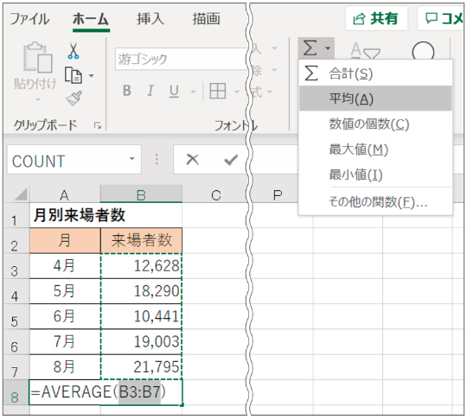Choose 最大値(M) from the menu
This screenshot has height=419, width=467.
tap(375, 149)
